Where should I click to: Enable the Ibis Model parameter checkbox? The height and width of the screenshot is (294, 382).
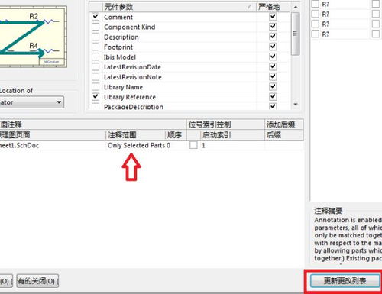95,57
